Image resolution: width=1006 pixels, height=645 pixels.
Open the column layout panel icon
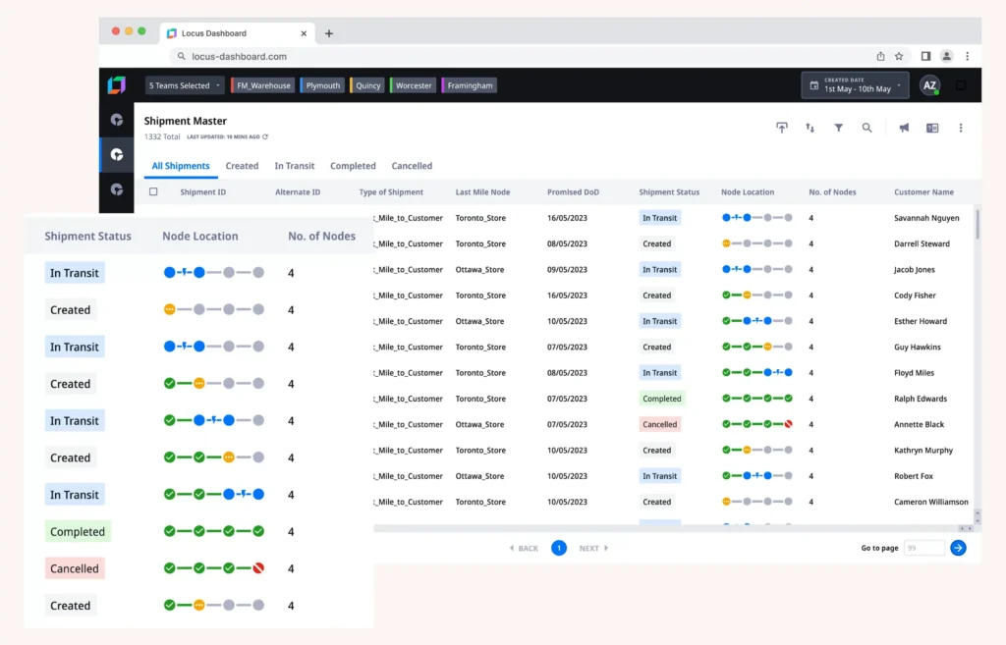tap(932, 128)
